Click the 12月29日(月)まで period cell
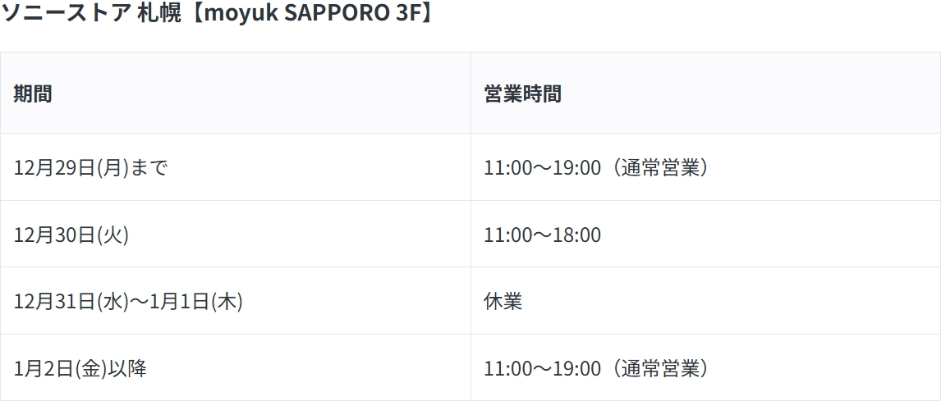 click(x=90, y=167)
